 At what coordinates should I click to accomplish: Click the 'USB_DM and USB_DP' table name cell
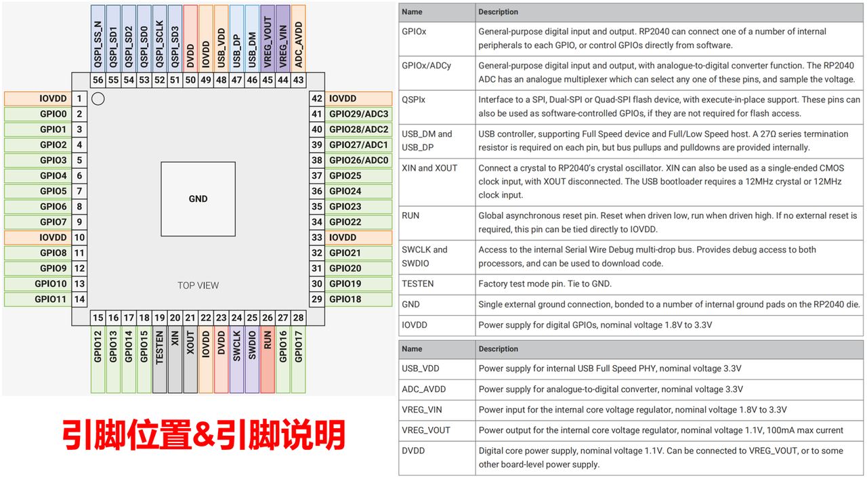coord(437,140)
